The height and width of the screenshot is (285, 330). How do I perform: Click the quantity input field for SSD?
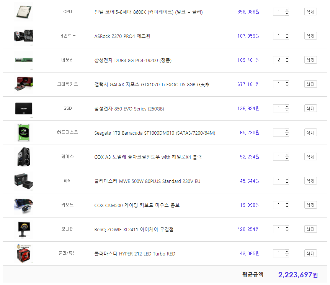click(x=279, y=108)
